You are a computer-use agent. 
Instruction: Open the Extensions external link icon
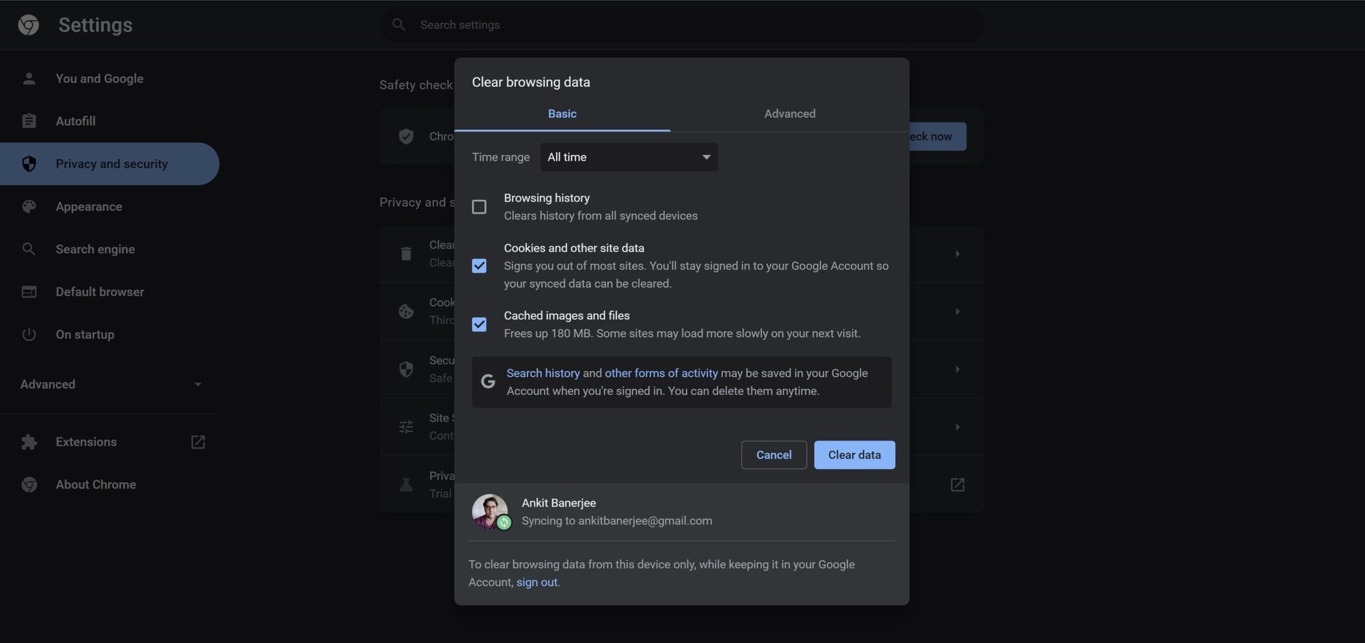point(198,442)
